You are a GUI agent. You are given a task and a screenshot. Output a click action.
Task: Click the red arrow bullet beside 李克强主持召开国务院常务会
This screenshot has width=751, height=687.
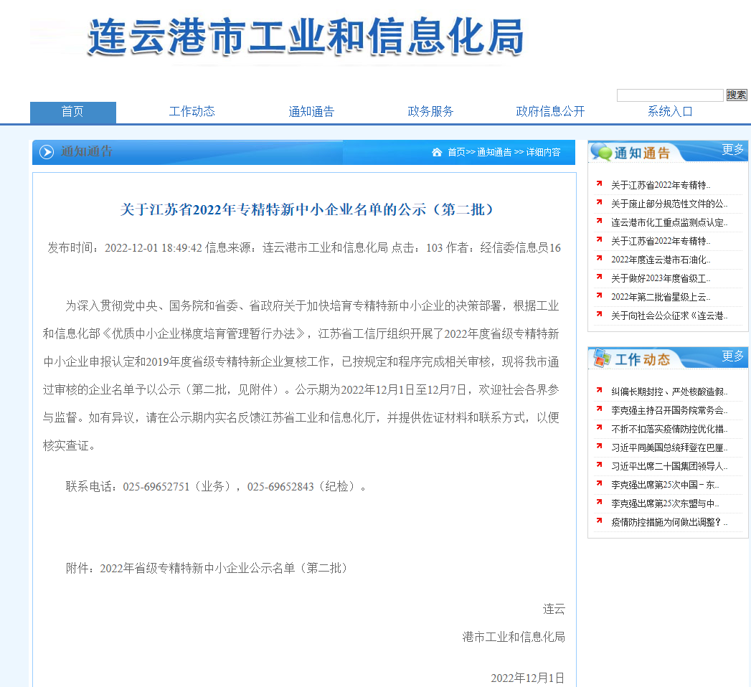(x=599, y=409)
